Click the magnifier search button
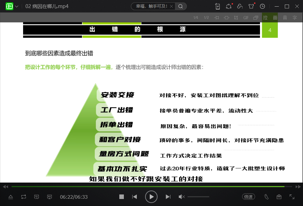This screenshot has height=206, width=303. pyautogui.click(x=181, y=6)
